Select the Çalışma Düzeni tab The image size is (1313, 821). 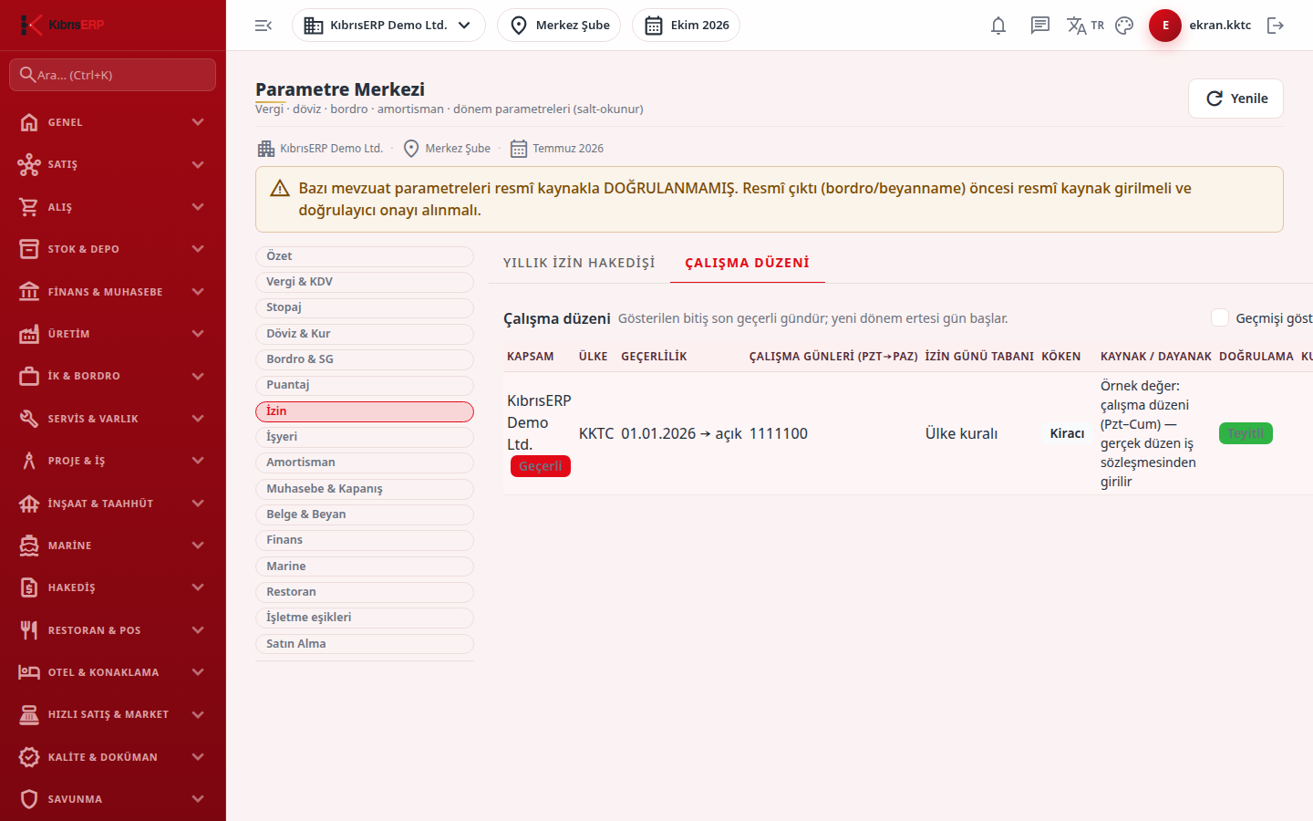[748, 263]
